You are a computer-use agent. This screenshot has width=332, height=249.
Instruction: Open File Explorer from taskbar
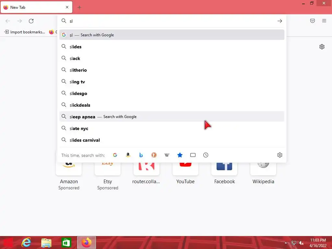pyautogui.click(x=46, y=243)
